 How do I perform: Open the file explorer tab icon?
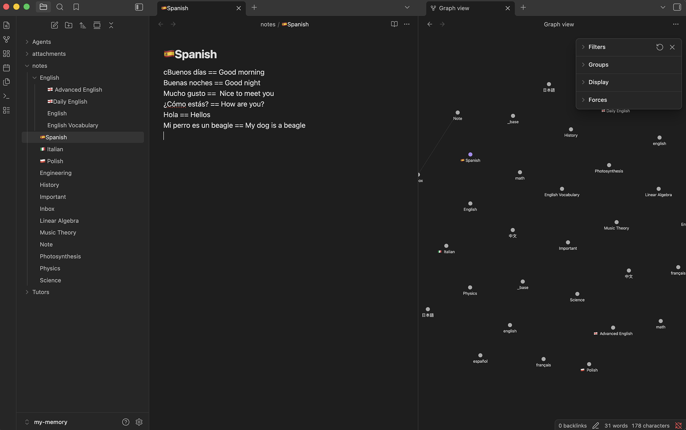43,7
